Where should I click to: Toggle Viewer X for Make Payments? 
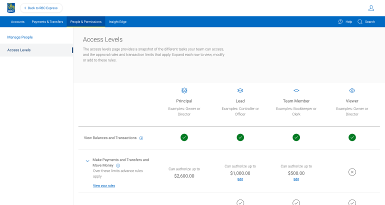click(x=352, y=172)
